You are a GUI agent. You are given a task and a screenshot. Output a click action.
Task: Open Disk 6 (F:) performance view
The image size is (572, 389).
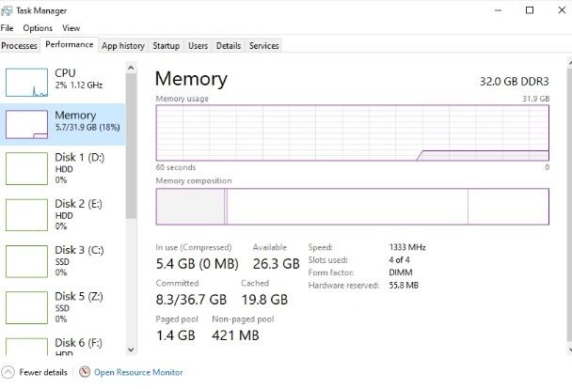click(x=63, y=345)
